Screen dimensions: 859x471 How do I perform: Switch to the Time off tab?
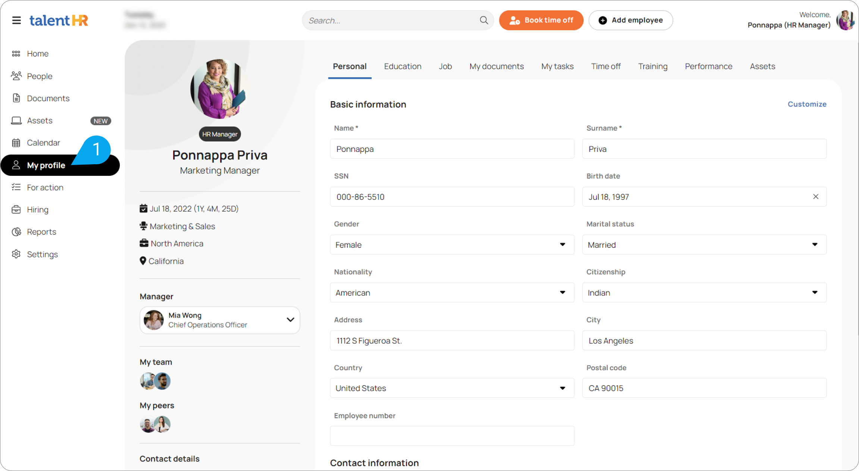(605, 66)
